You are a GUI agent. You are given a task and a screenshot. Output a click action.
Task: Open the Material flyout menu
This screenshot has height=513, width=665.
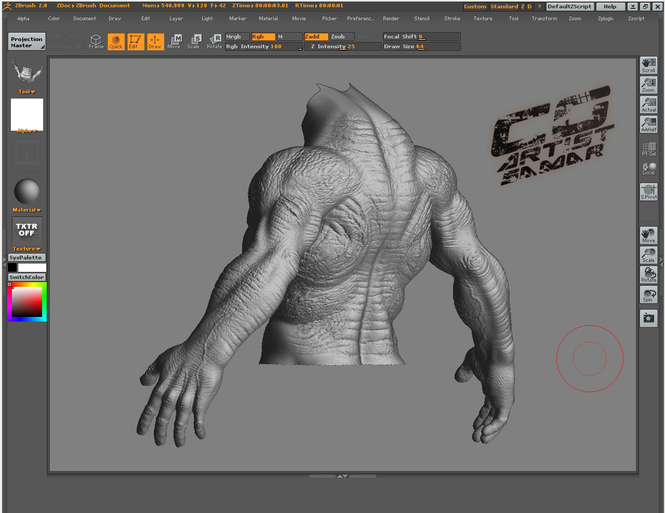point(26,210)
